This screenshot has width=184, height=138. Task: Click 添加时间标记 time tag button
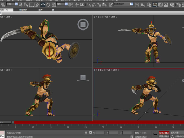pos(141,137)
